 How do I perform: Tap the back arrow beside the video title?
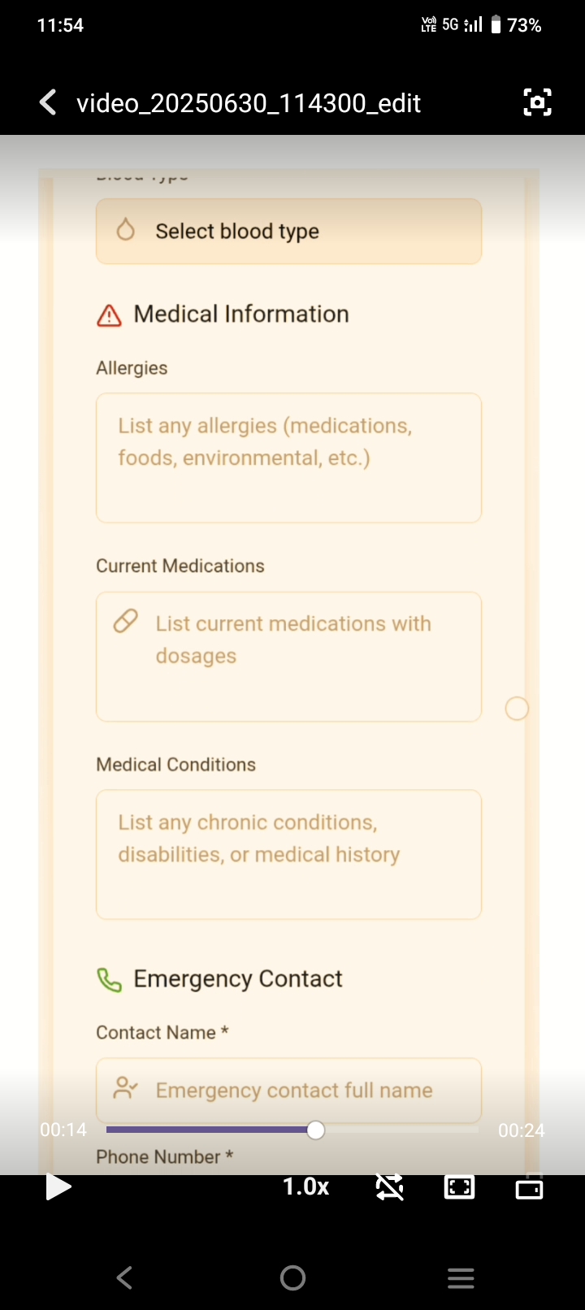point(48,103)
